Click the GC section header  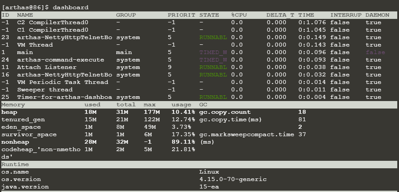203,105
